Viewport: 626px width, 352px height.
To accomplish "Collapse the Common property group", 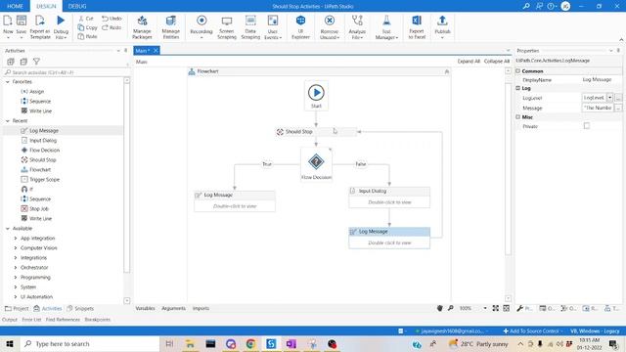I will (517, 71).
